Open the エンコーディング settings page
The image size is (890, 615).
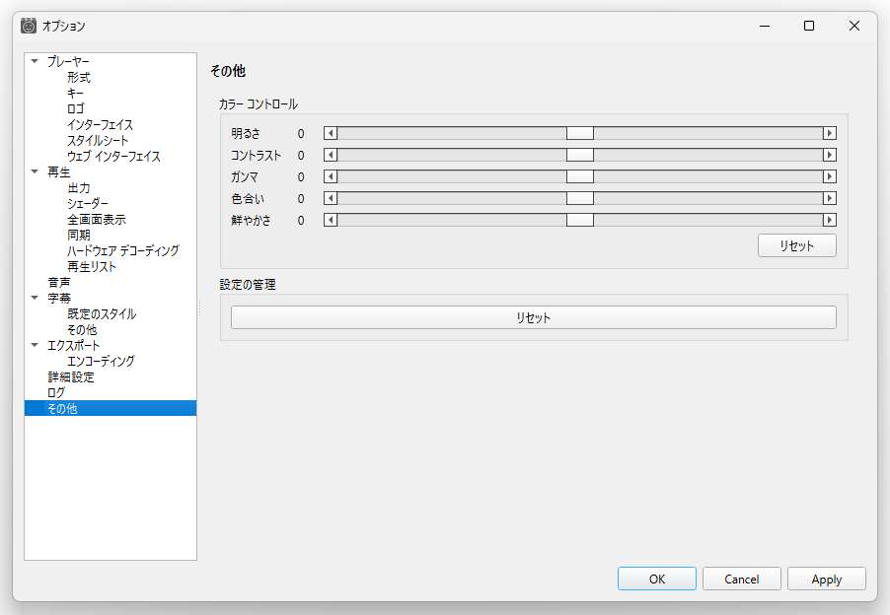101,361
